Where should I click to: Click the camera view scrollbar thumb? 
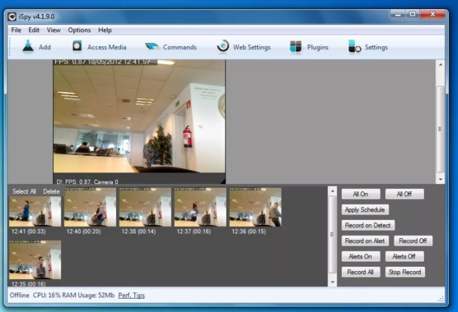pos(440,129)
